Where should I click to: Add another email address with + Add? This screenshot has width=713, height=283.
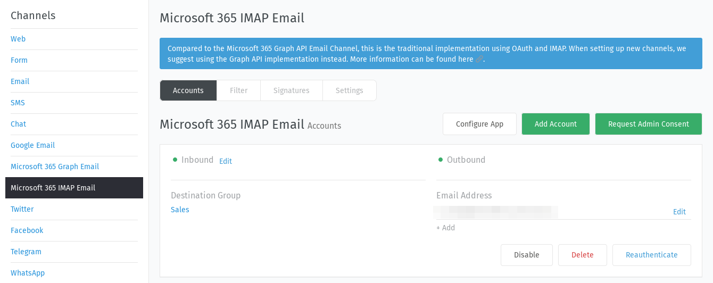tap(446, 228)
